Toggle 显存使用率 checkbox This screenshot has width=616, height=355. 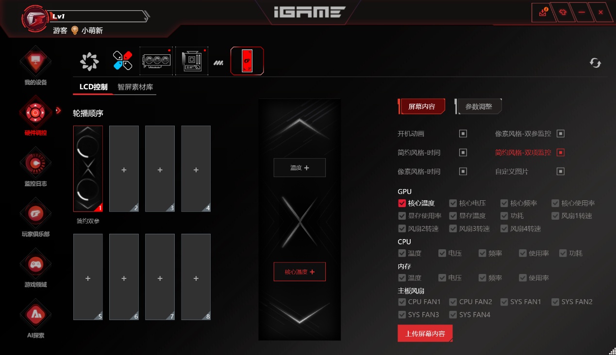(402, 216)
